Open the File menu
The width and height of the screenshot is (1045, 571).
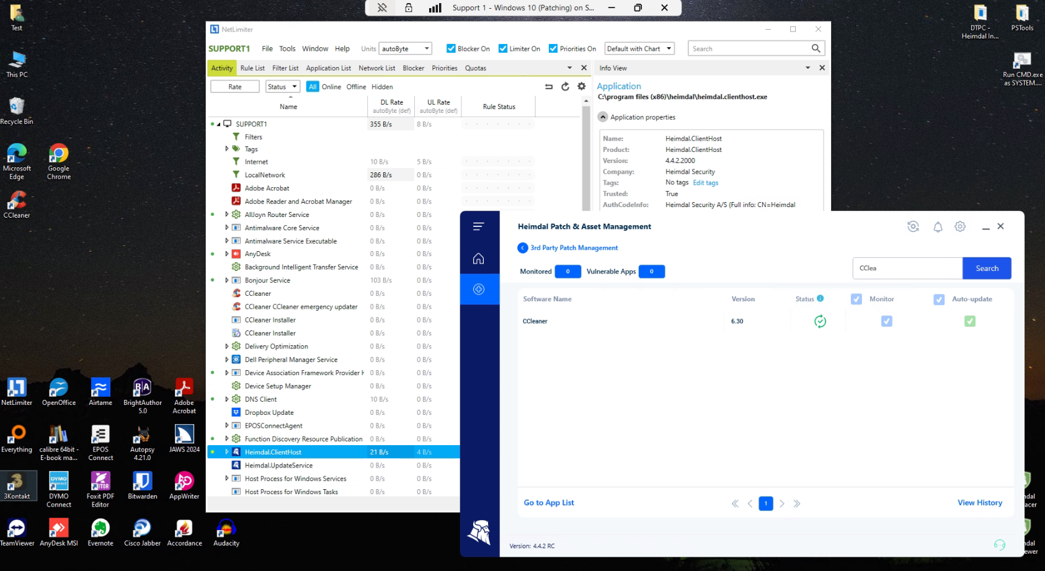point(267,48)
